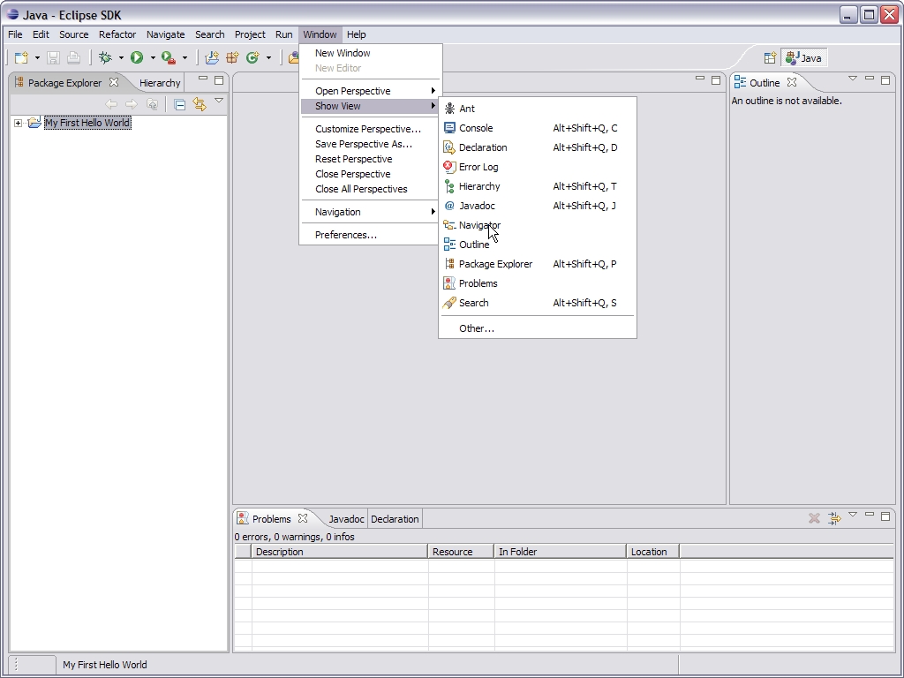
Task: Click the New Java Class icon
Action: (252, 57)
